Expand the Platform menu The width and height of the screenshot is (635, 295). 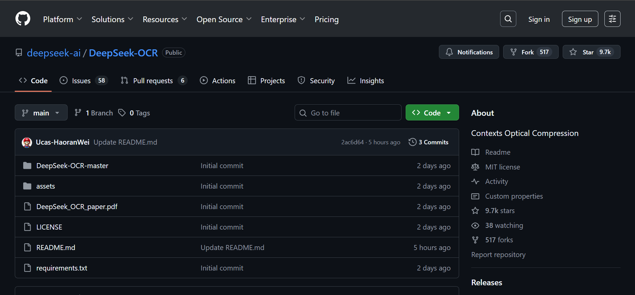(x=63, y=19)
